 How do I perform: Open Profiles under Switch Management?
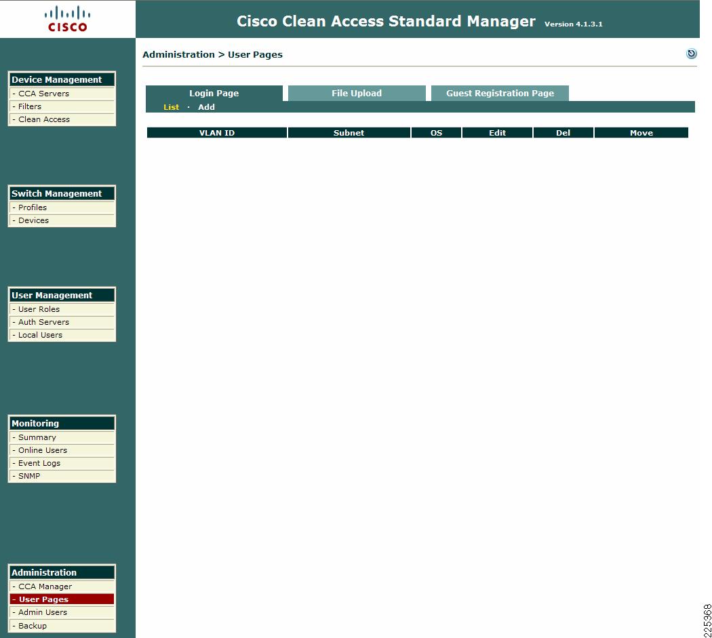62,207
